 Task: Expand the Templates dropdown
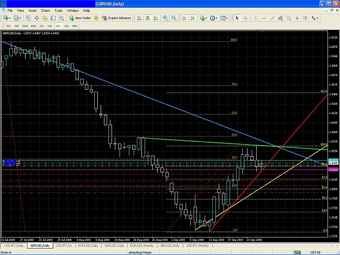tap(227, 18)
